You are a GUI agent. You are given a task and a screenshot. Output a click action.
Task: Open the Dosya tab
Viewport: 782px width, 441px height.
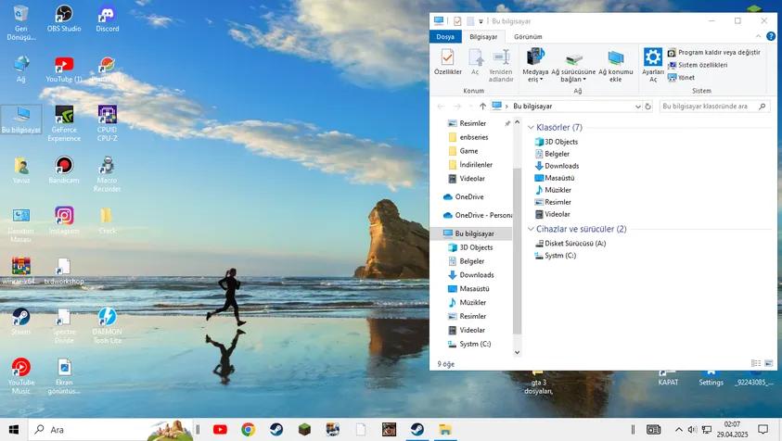pos(445,36)
